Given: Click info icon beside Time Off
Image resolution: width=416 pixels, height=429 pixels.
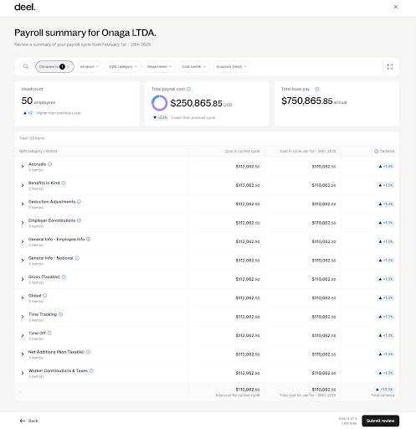Looking at the screenshot, I should pyautogui.click(x=49, y=333).
